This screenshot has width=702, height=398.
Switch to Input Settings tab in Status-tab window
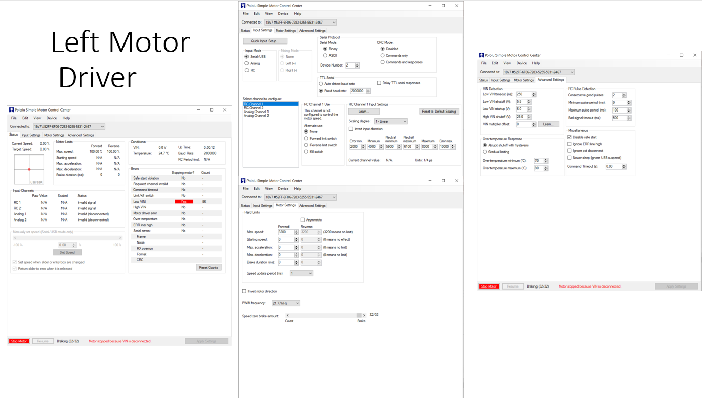[x=31, y=135]
